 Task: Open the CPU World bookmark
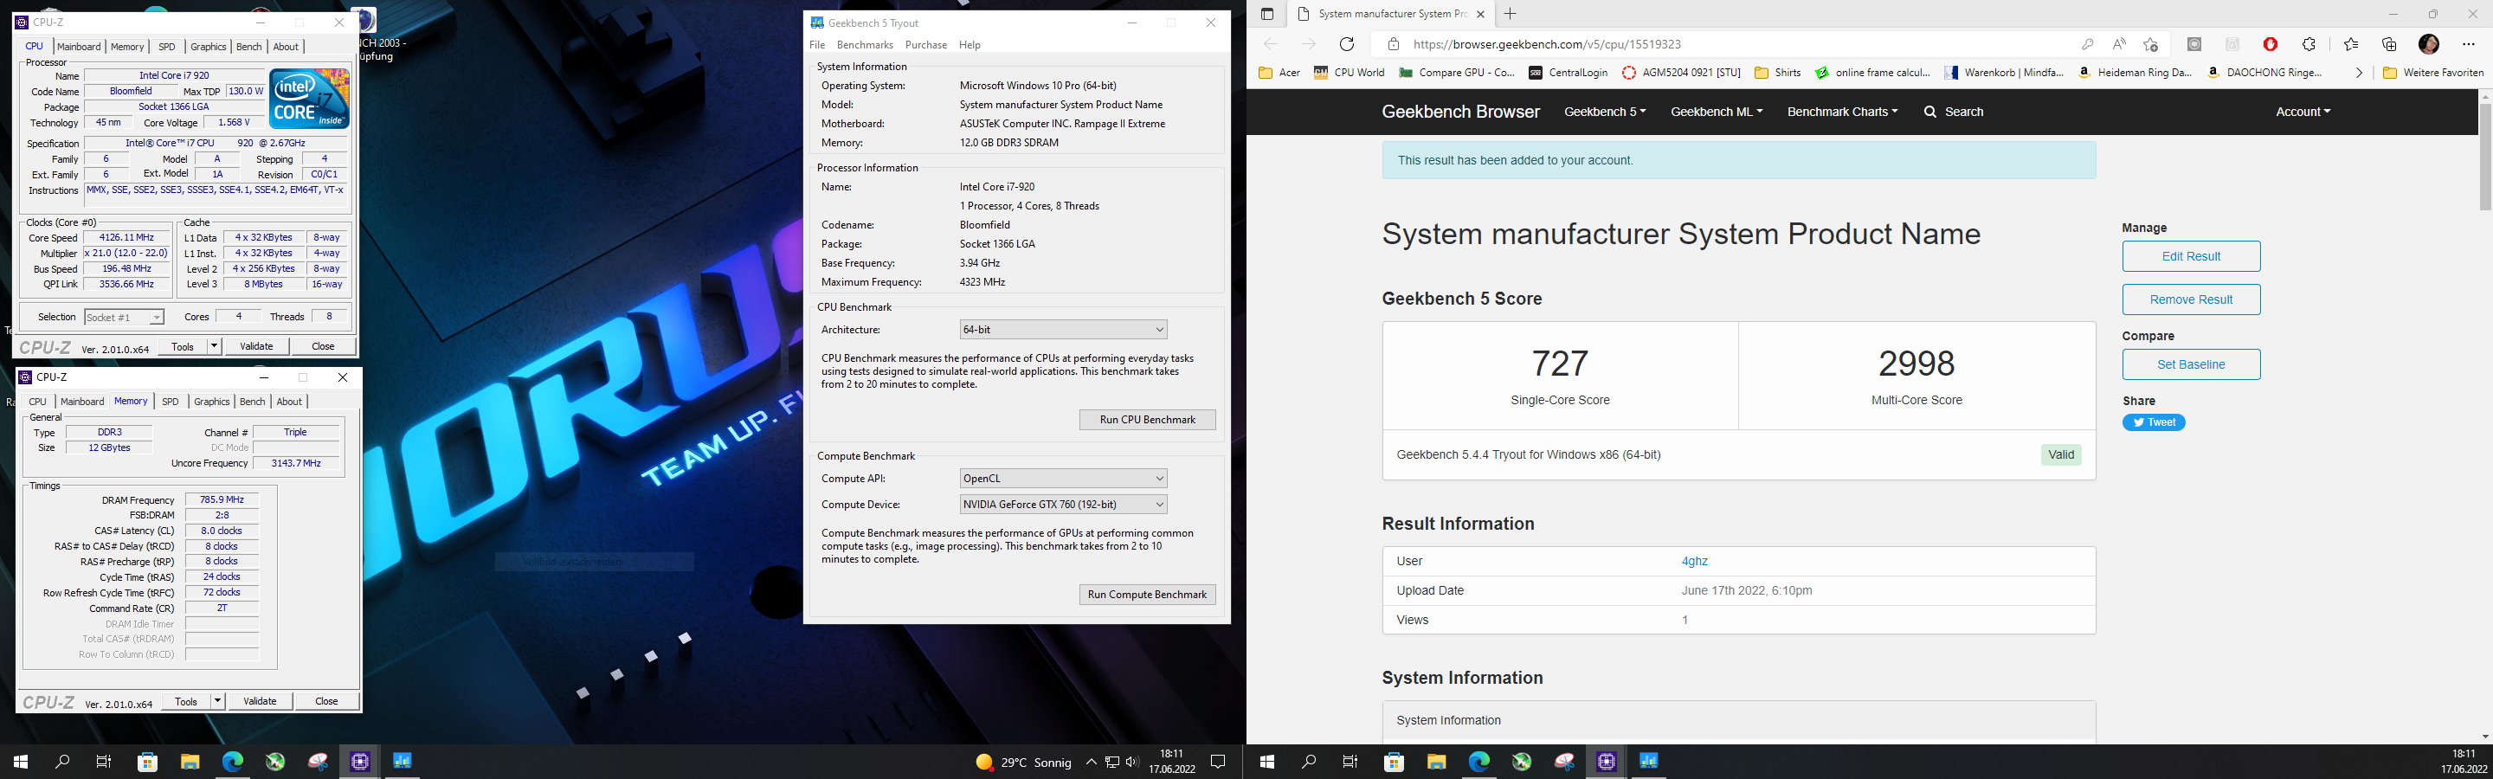[1350, 73]
